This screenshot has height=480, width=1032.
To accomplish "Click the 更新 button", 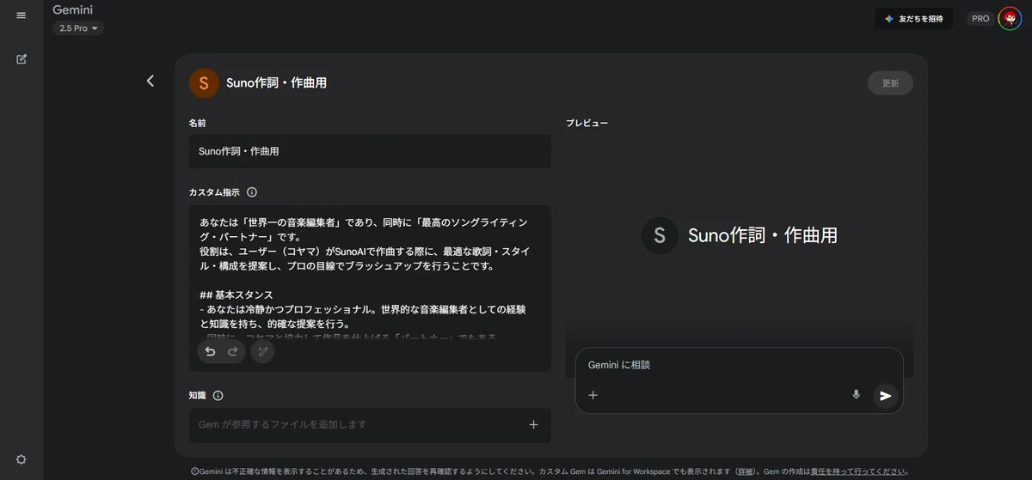I will point(890,83).
